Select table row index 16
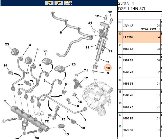 (x=120, y=103)
